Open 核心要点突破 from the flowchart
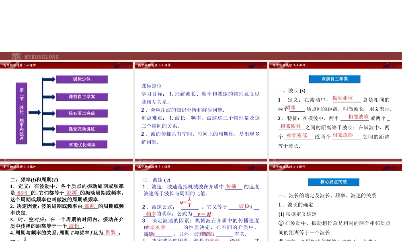Viewport: 402px width, 241px height. click(82, 113)
